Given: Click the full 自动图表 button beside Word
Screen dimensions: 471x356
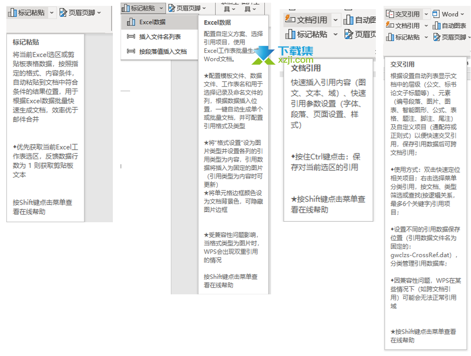Looking at the screenshot, I should click(x=449, y=26).
